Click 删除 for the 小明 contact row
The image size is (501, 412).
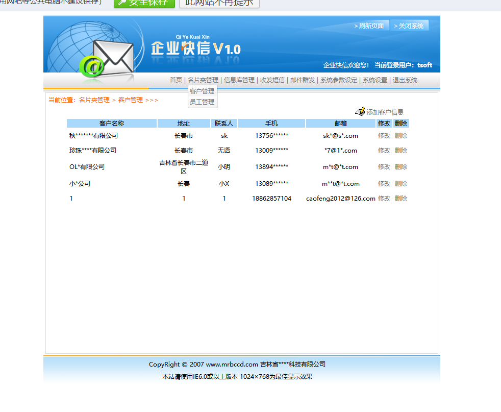pyautogui.click(x=400, y=166)
